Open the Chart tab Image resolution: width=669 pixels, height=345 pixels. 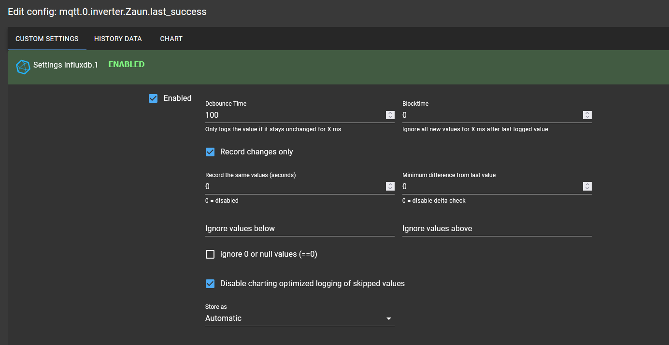click(171, 39)
